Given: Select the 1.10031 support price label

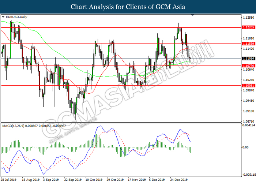Looking at the screenshot, I should [248, 85].
